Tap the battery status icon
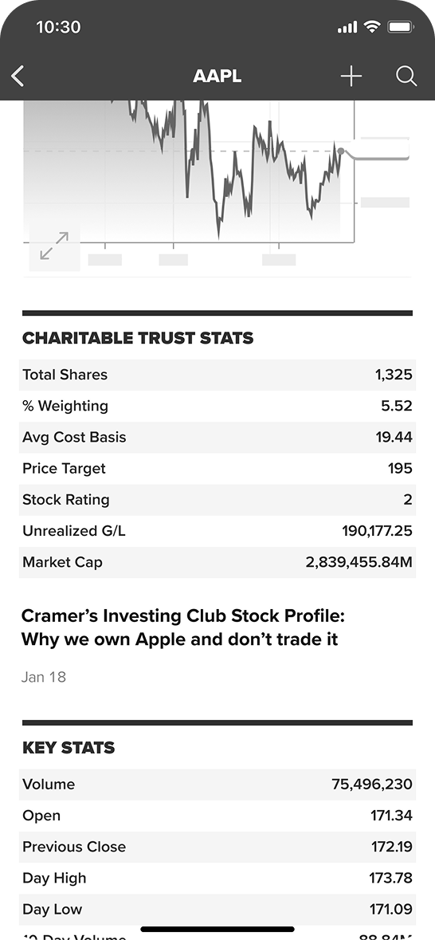 (x=400, y=26)
